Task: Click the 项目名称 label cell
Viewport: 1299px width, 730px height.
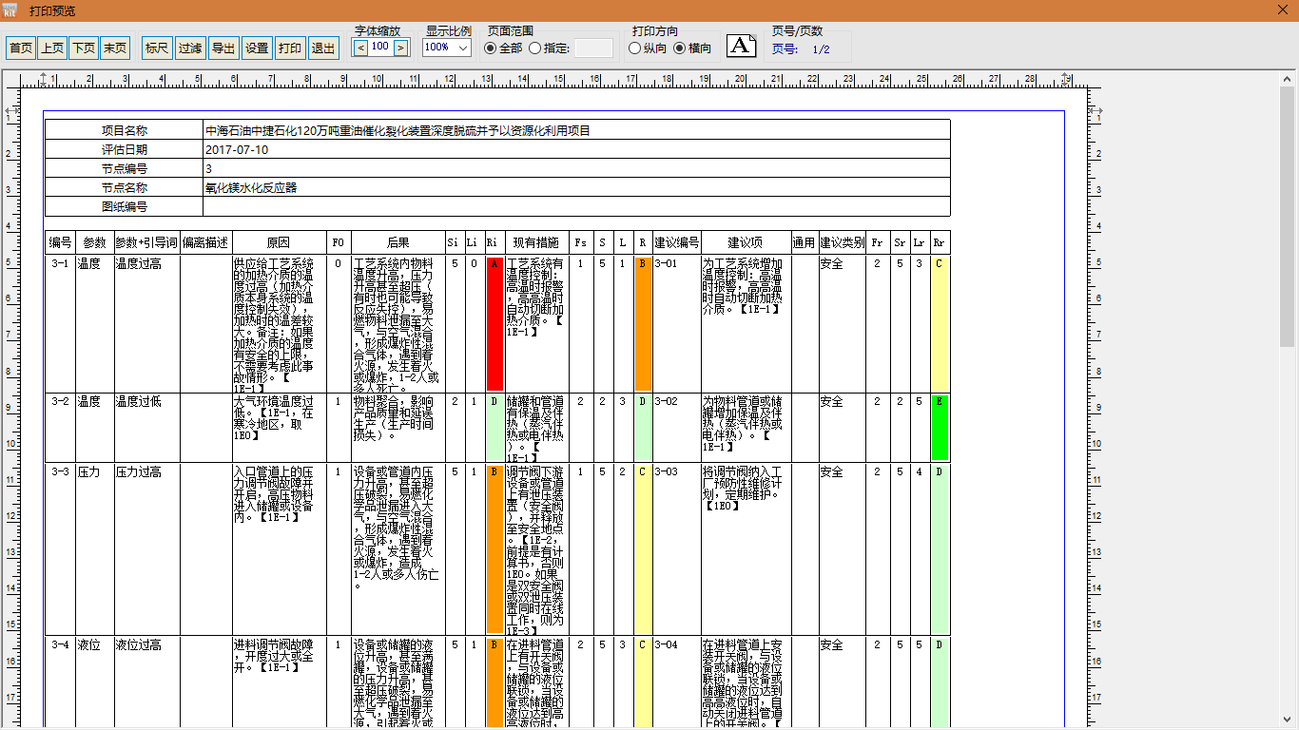Action: click(125, 130)
